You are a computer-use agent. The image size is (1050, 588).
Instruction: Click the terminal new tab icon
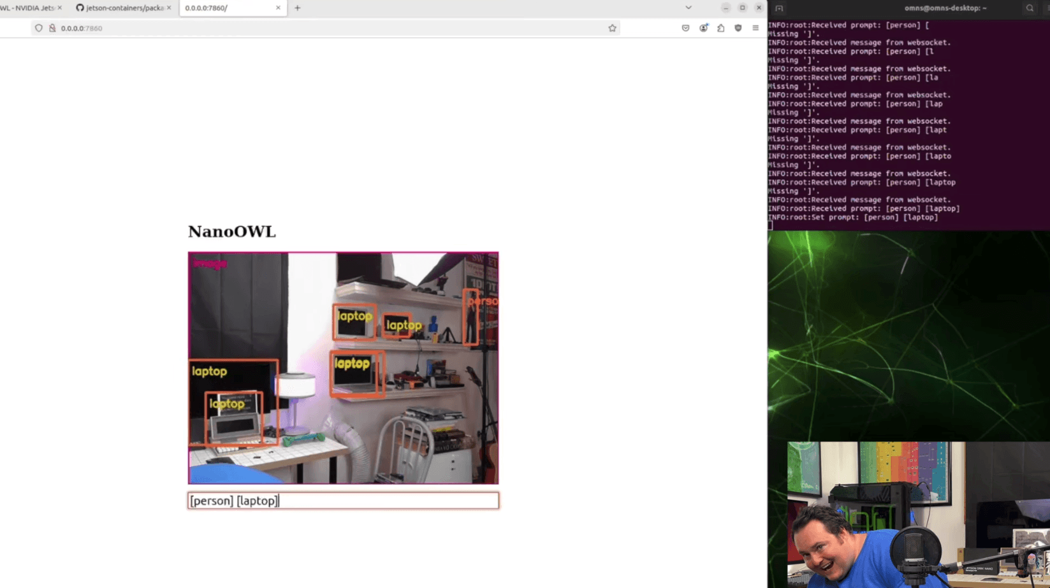click(x=779, y=8)
